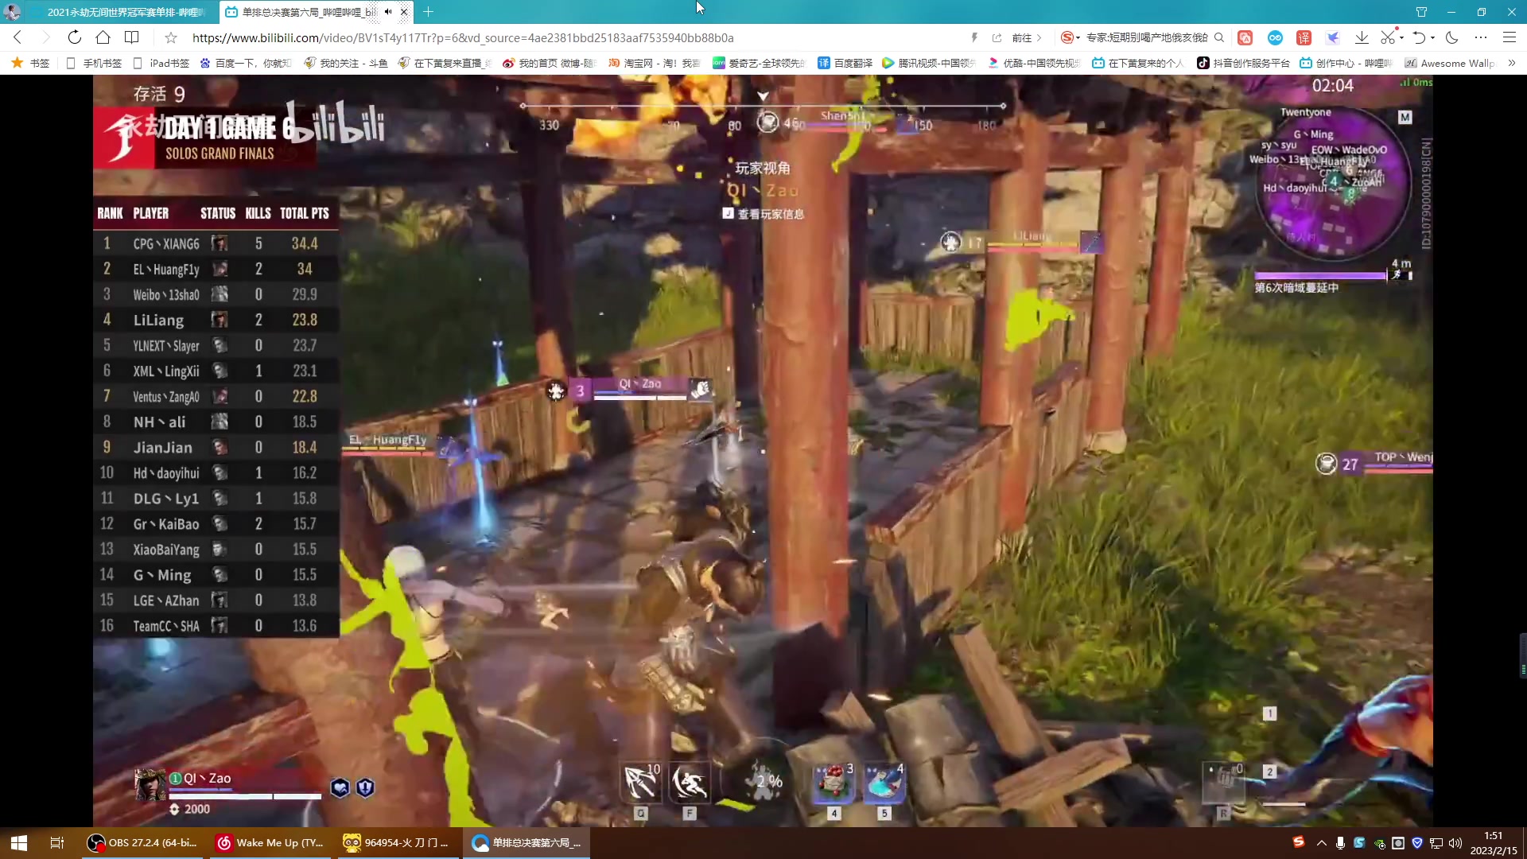Image resolution: width=1527 pixels, height=859 pixels.
Task: Bookmark this page with the star icon
Action: pos(170,37)
